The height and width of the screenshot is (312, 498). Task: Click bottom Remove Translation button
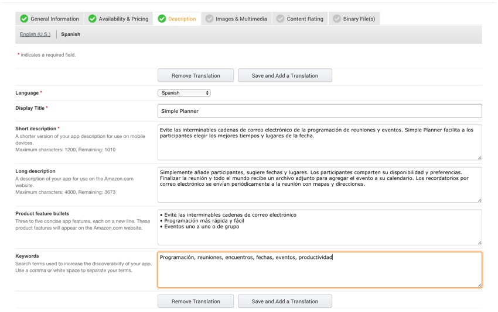click(196, 301)
